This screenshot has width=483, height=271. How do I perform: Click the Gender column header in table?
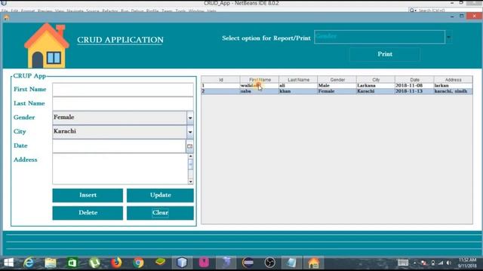(x=337, y=80)
